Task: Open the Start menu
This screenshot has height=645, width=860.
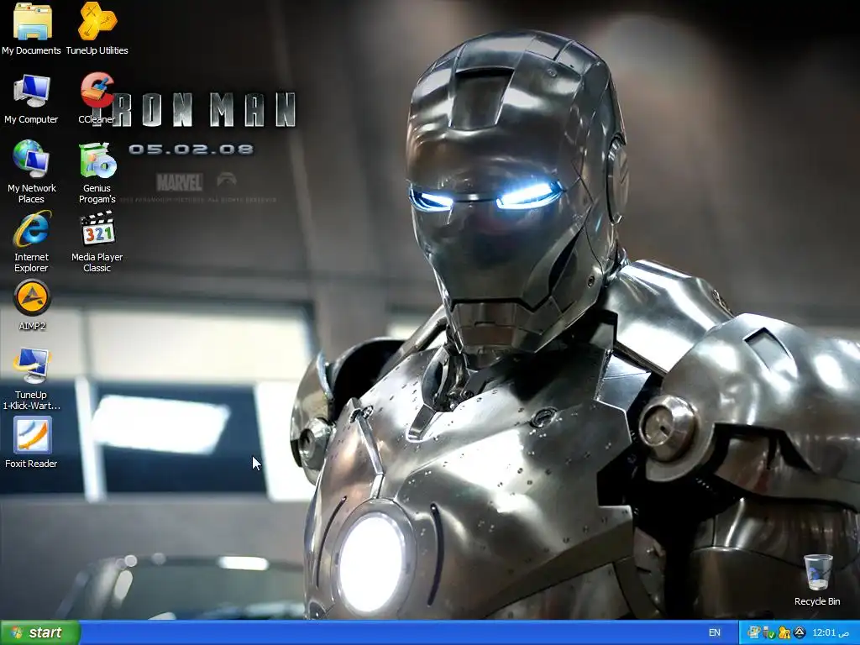Action: pos(40,633)
